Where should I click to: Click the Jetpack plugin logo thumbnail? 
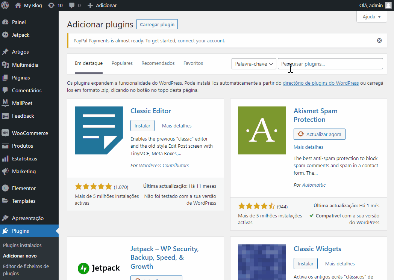(x=99, y=268)
